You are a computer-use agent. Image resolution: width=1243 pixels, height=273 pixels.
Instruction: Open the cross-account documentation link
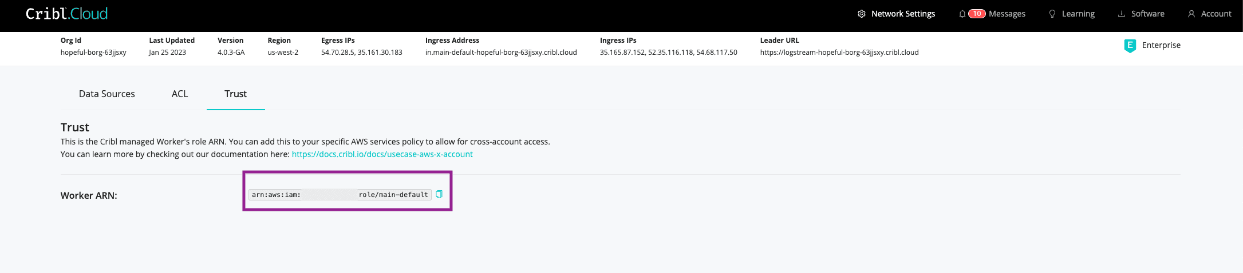[x=382, y=154]
